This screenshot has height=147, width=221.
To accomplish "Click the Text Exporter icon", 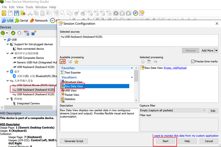I will [62, 73].
